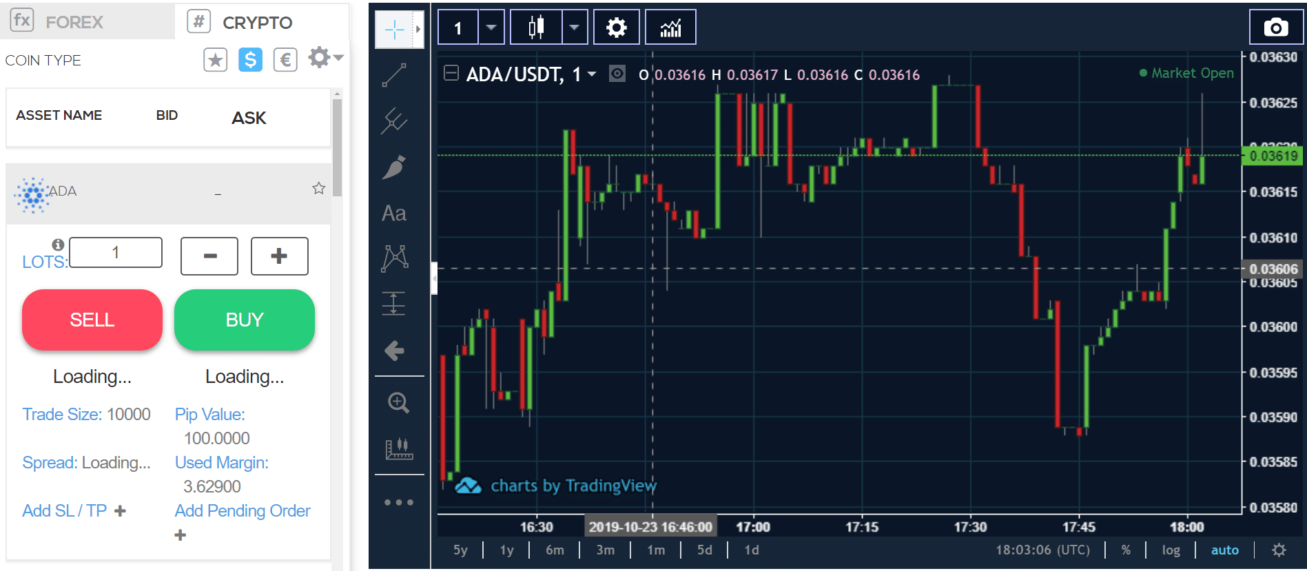This screenshot has width=1307, height=571.
Task: Open the time interval dropdown arrow
Action: click(x=491, y=28)
